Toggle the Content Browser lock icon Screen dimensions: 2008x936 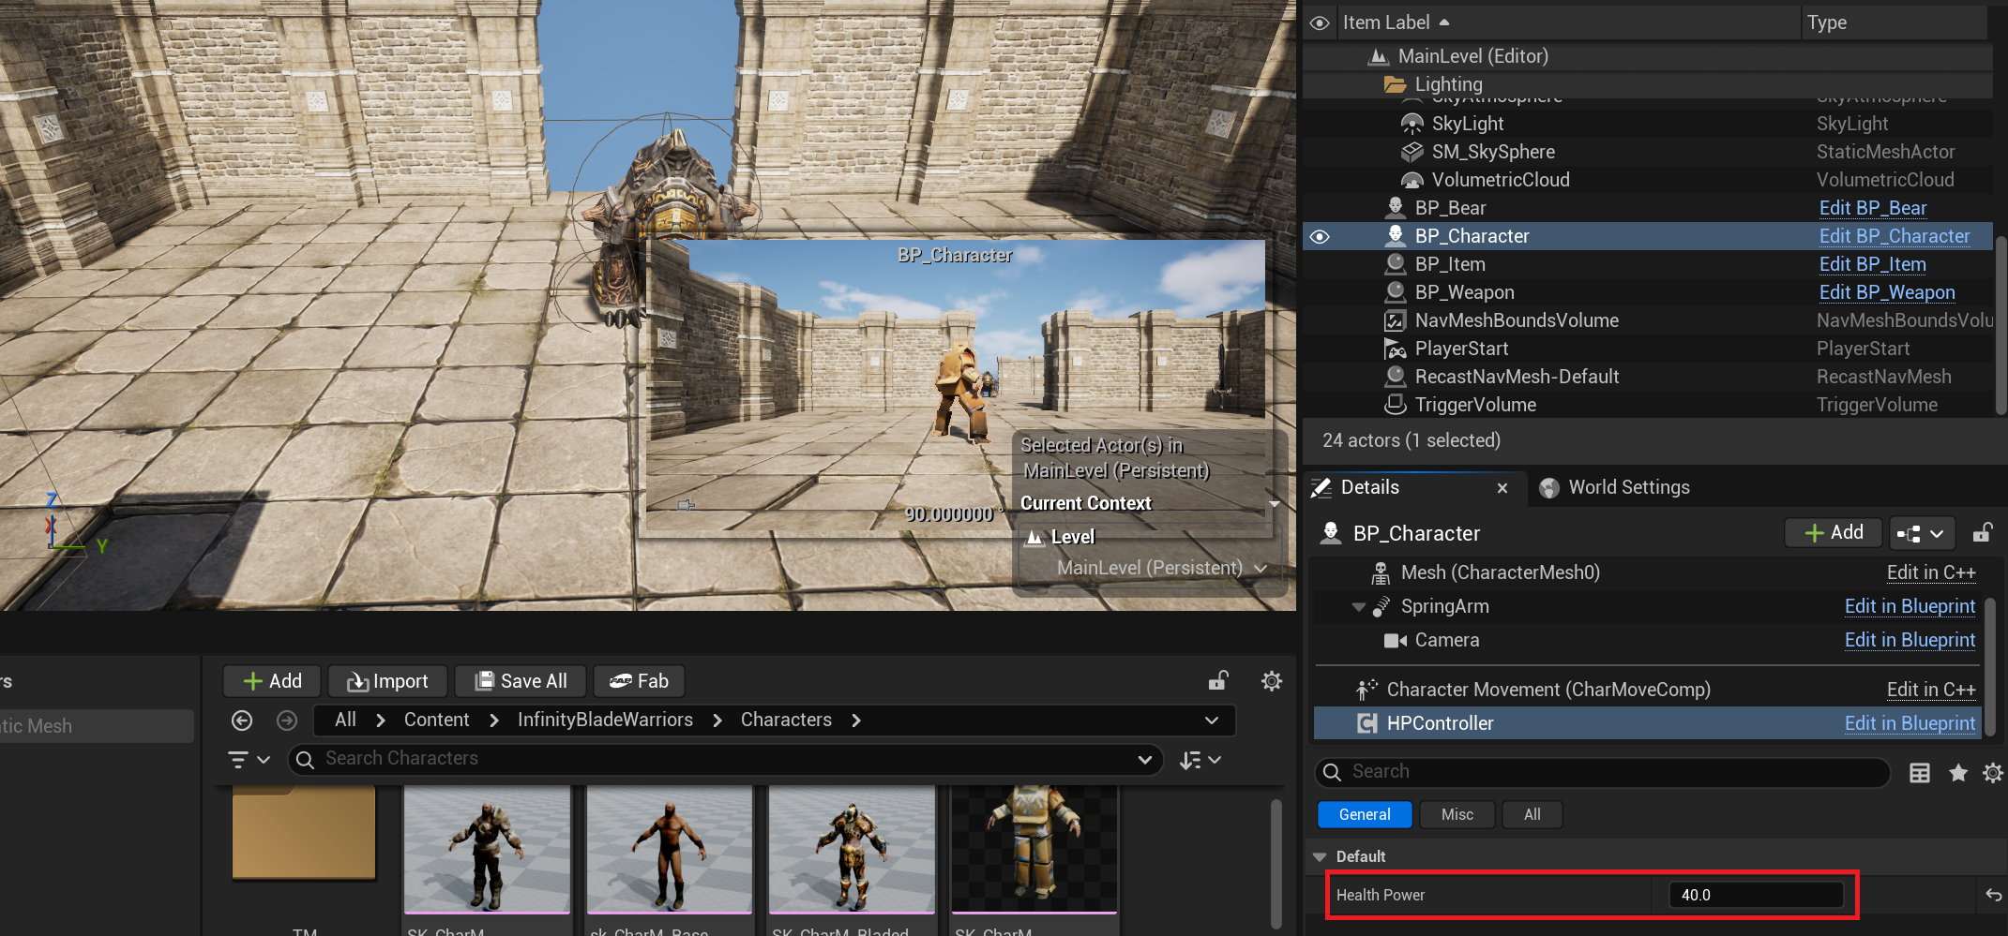(x=1217, y=681)
